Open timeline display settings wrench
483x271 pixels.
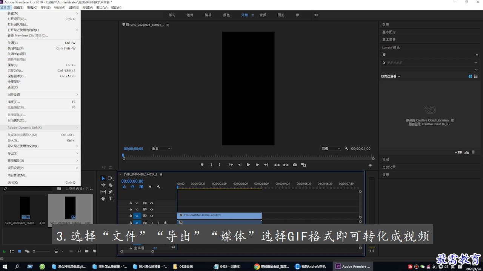pos(158,187)
